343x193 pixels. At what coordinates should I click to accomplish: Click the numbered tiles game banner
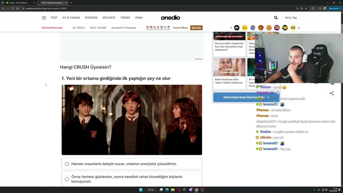point(158,28)
